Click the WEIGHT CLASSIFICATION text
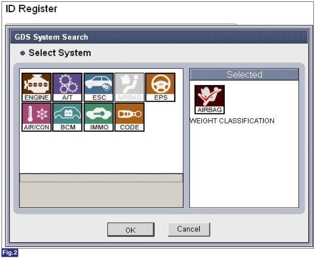 (232, 121)
